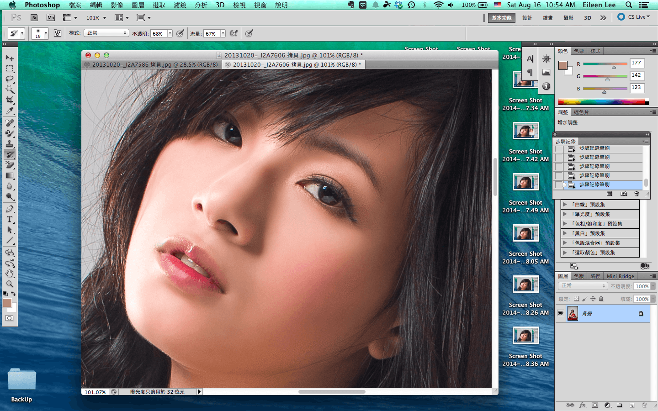
Task: Open the 影像 menu
Action: 117,5
